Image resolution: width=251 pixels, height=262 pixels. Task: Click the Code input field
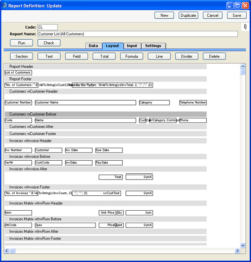48,27
